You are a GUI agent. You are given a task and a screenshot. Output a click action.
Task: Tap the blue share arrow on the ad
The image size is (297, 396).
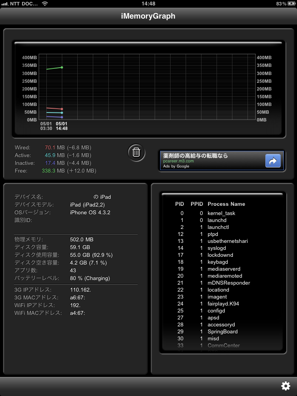click(273, 161)
